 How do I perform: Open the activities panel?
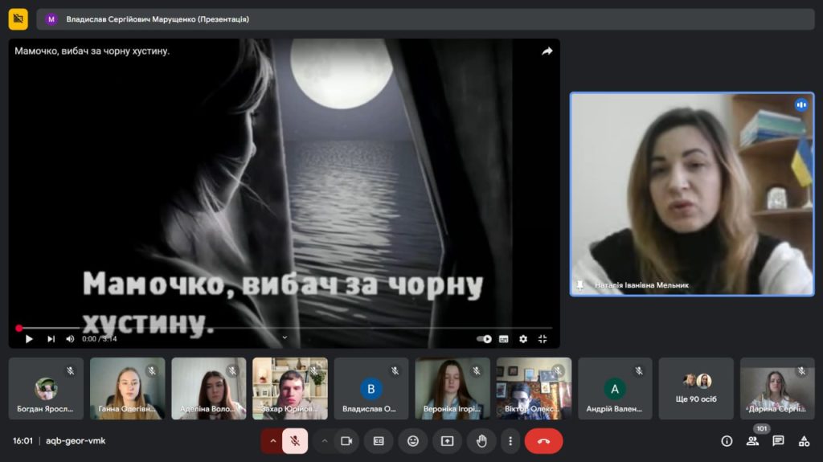pyautogui.click(x=804, y=441)
